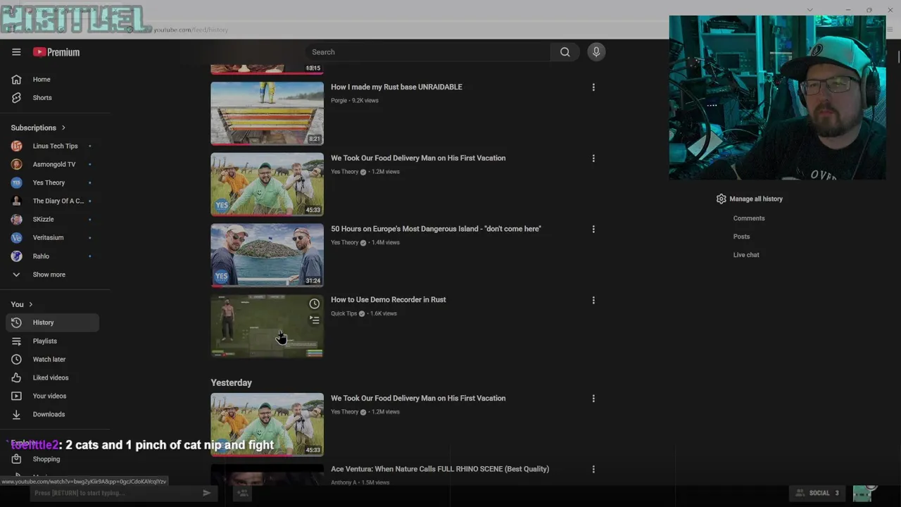Click the search magnifier button
Viewport: 901px width, 507px height.
565,52
